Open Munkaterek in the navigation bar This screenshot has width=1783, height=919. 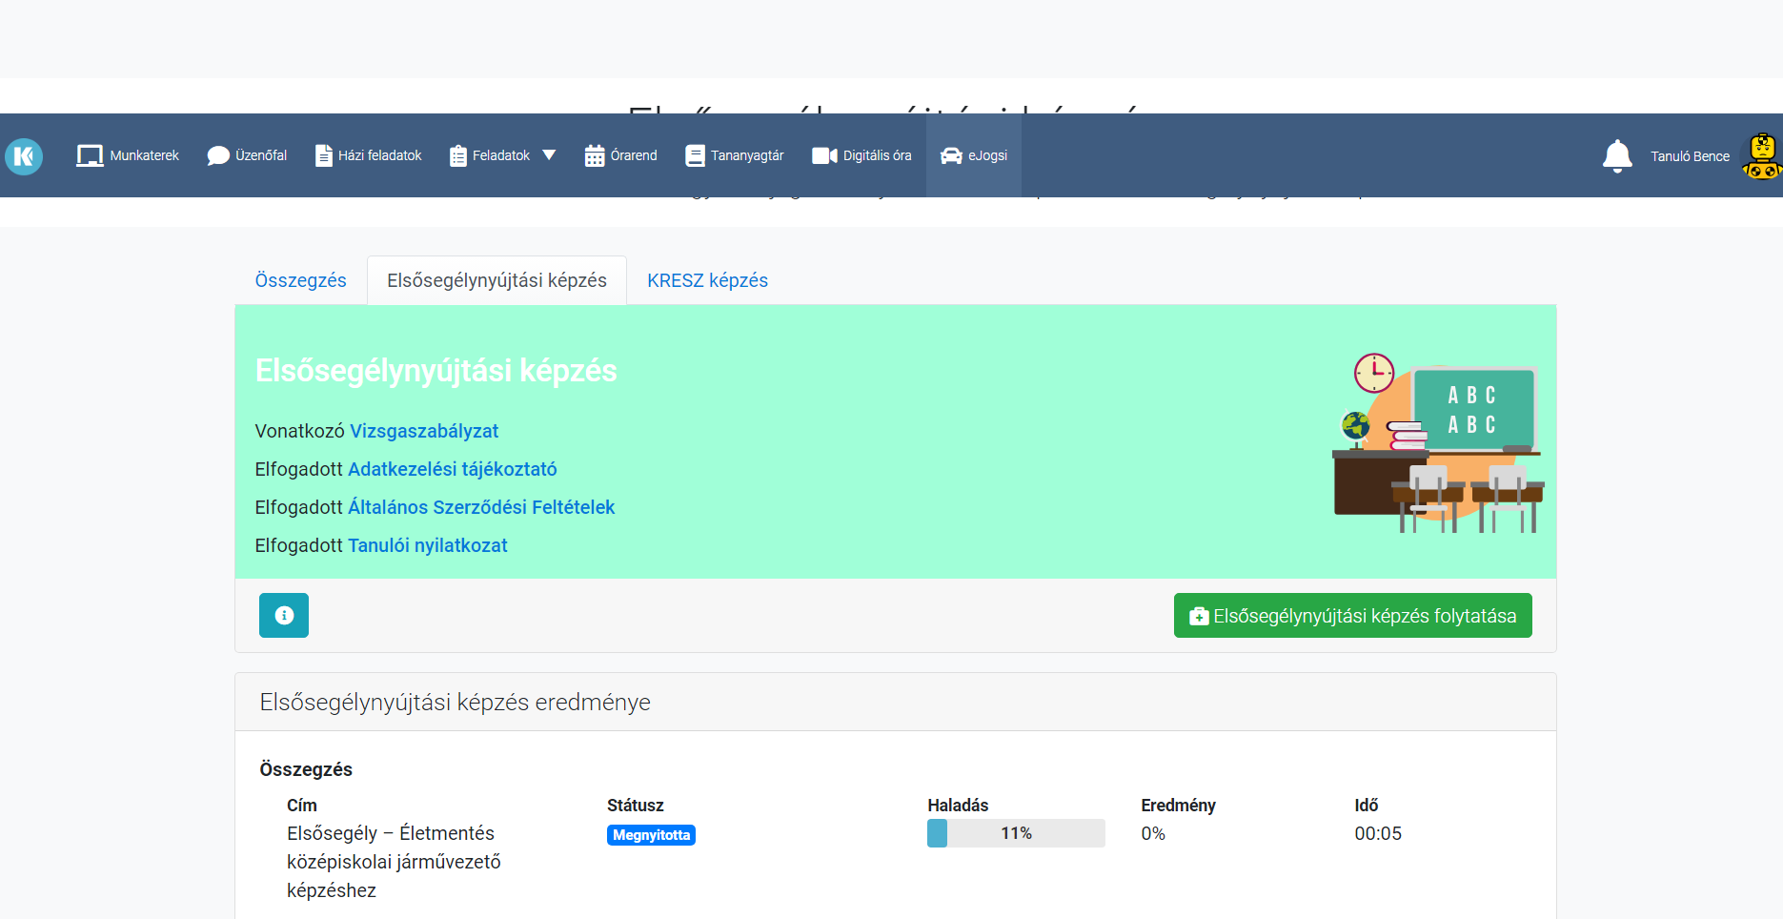(x=128, y=155)
